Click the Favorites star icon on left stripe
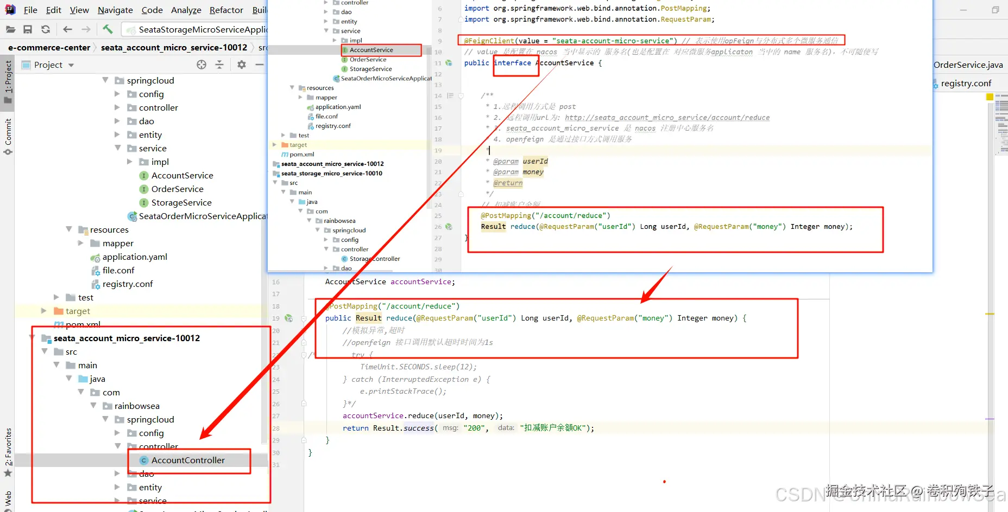 (x=8, y=473)
